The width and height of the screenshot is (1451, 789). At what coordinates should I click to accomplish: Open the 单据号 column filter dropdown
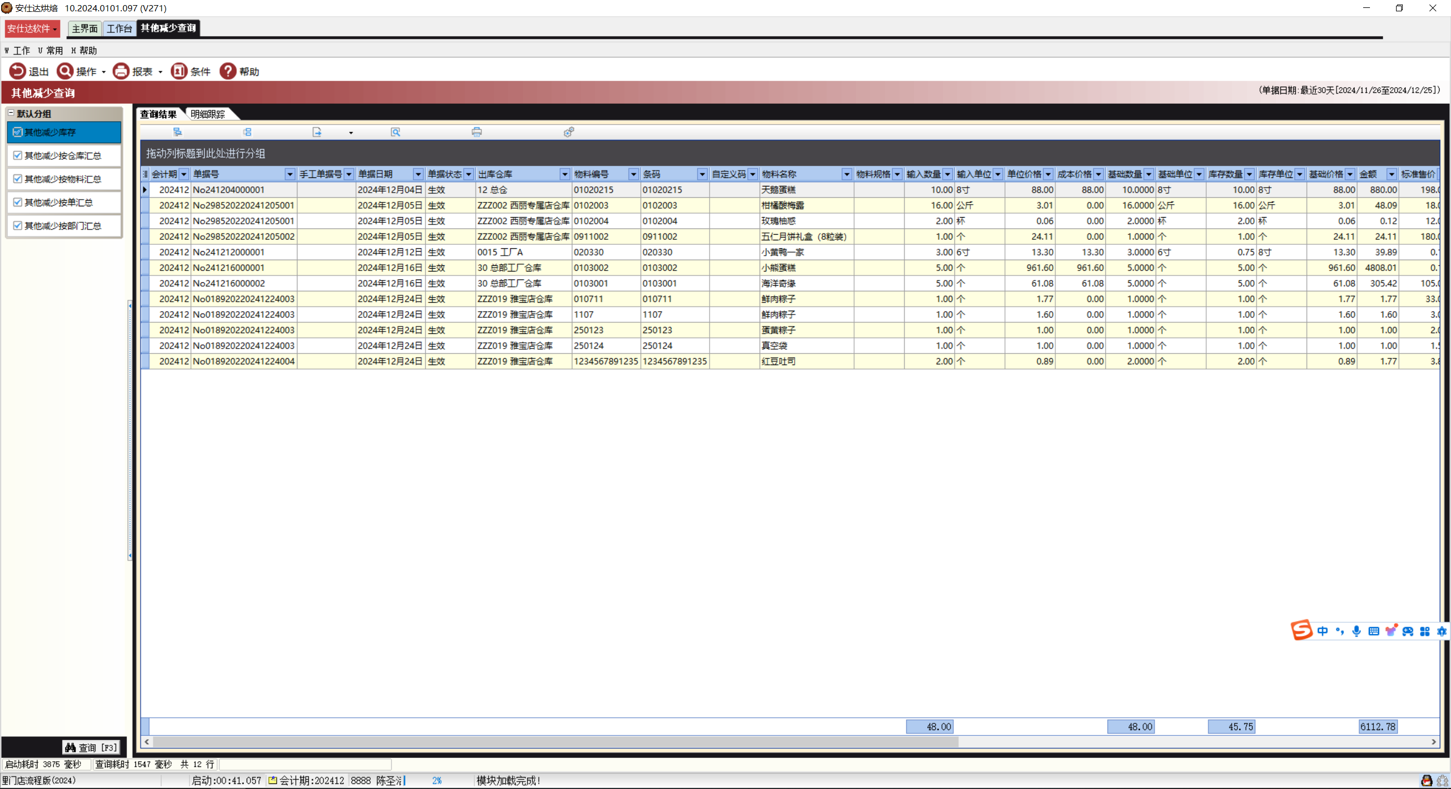coord(290,174)
